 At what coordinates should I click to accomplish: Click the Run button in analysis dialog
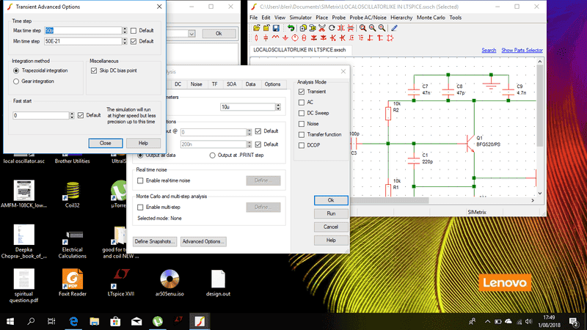pos(331,213)
